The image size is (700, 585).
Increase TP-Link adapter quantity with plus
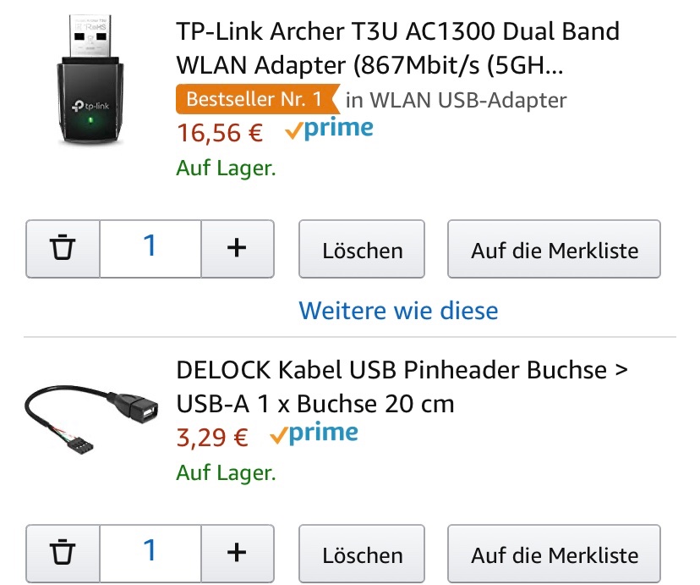[237, 249]
